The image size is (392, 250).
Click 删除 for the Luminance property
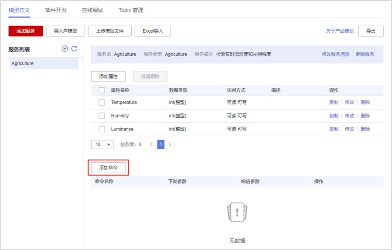coord(365,129)
